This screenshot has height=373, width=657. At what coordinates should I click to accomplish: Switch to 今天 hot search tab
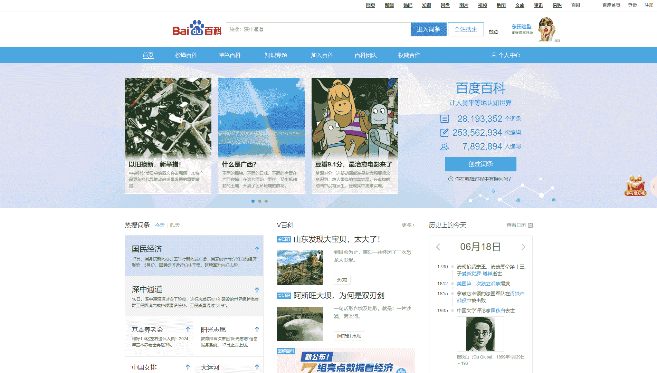tap(160, 225)
